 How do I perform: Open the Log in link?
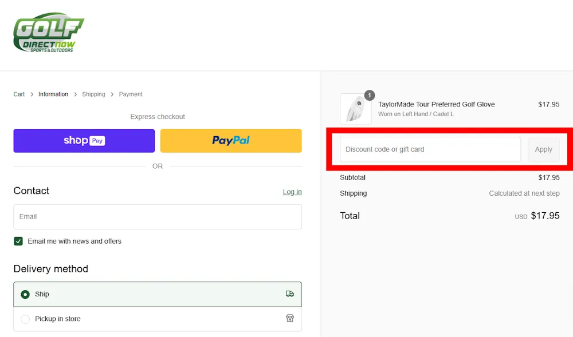[292, 192]
